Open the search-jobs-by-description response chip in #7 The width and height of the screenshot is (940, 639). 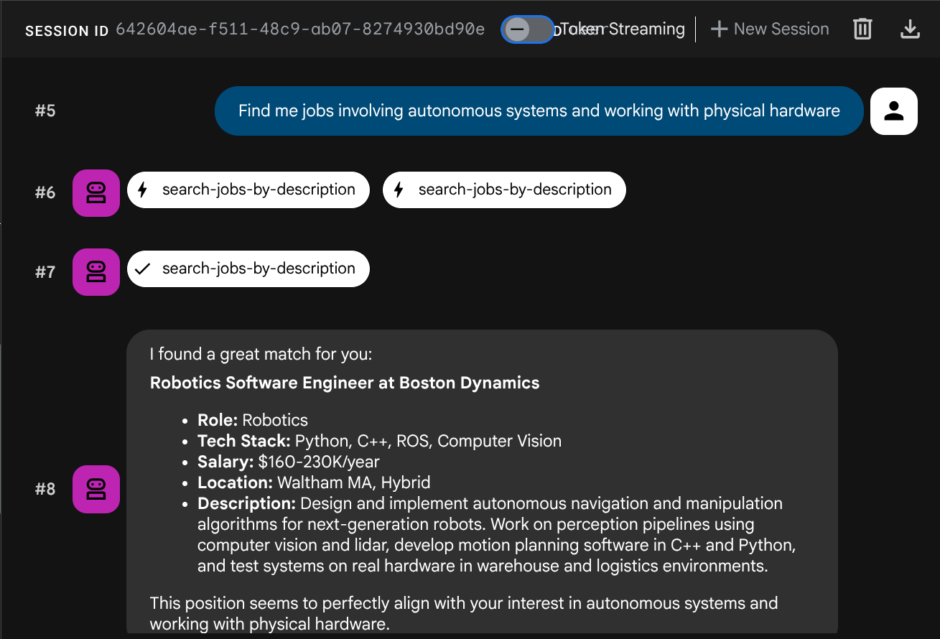[x=248, y=269]
